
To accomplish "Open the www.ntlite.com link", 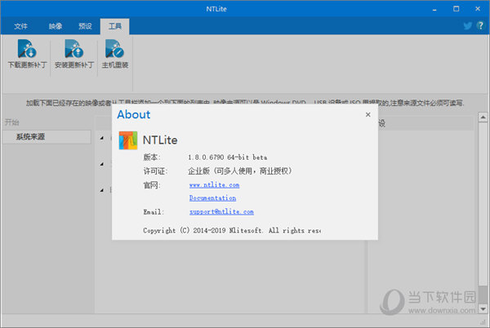I will (x=214, y=185).
